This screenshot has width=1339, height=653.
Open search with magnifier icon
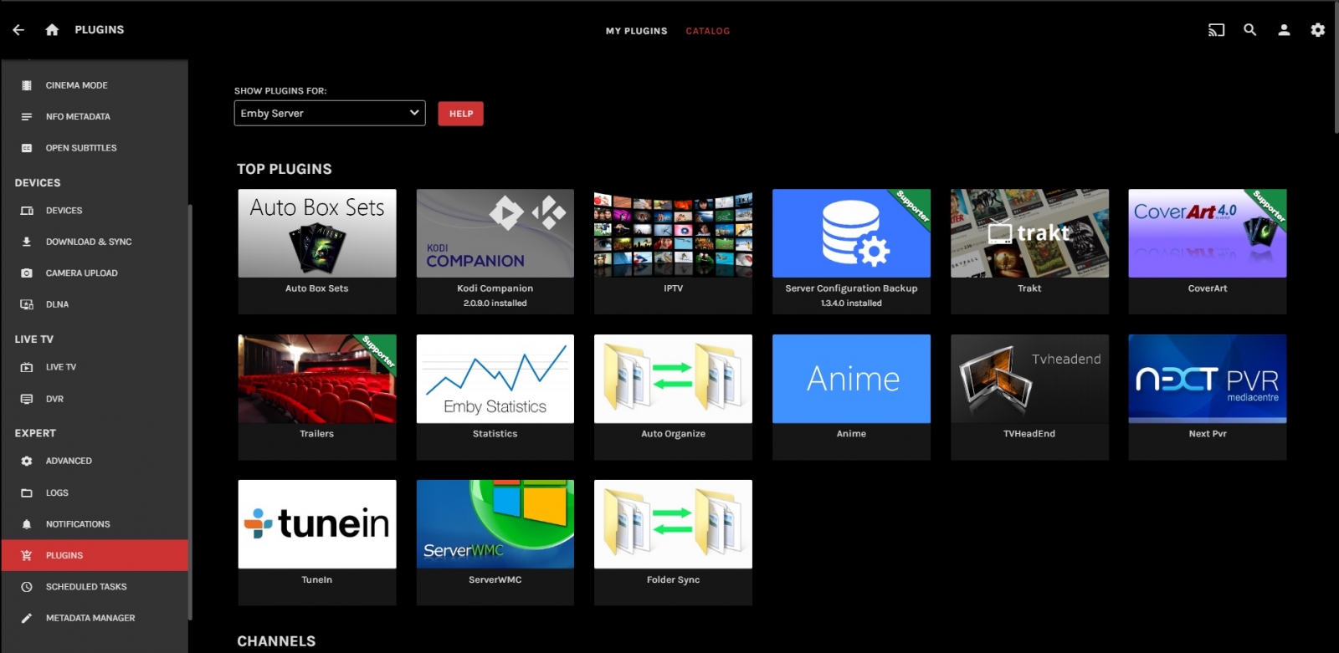click(1250, 30)
